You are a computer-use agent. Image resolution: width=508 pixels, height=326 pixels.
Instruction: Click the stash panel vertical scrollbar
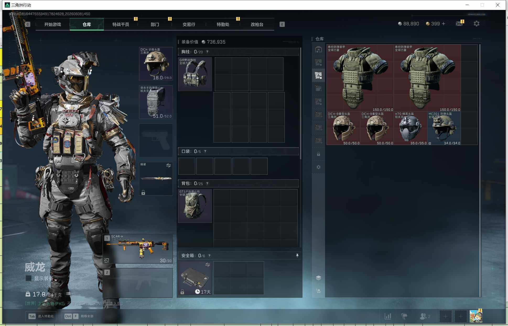click(x=480, y=170)
